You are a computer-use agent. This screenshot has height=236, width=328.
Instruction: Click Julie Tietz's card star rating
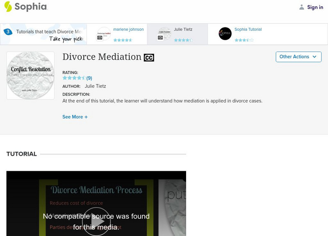coord(183,40)
